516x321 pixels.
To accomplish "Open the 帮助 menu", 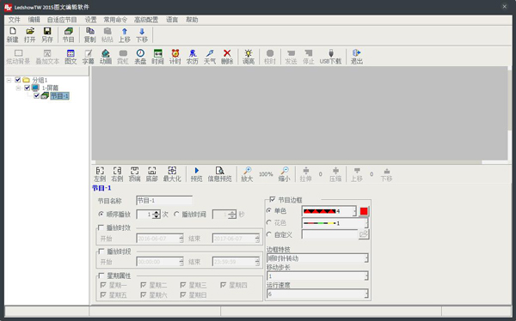I will tap(192, 20).
